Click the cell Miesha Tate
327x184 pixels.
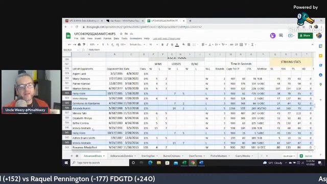point(89,113)
